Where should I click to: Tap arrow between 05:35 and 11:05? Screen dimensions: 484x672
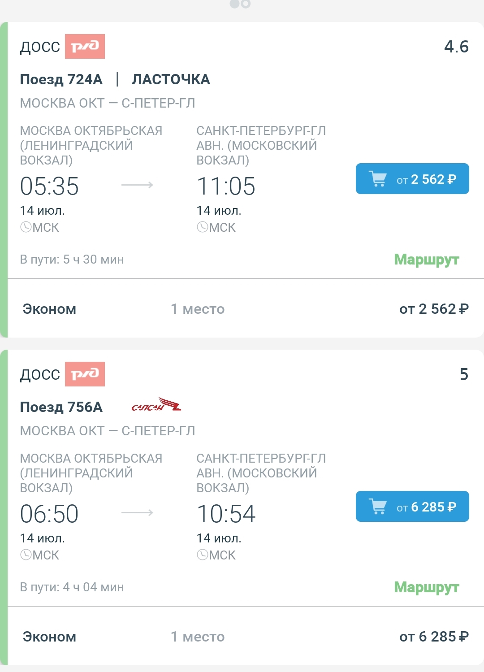point(137,185)
